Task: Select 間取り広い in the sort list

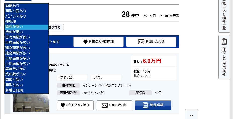Action: [x=26, y=85]
